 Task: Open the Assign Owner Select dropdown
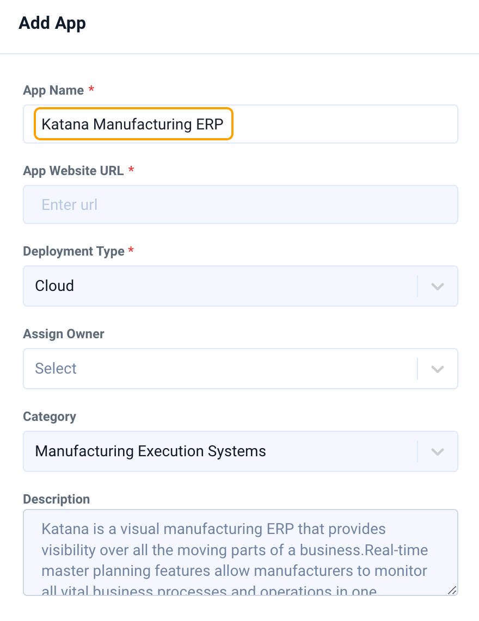[x=240, y=369]
